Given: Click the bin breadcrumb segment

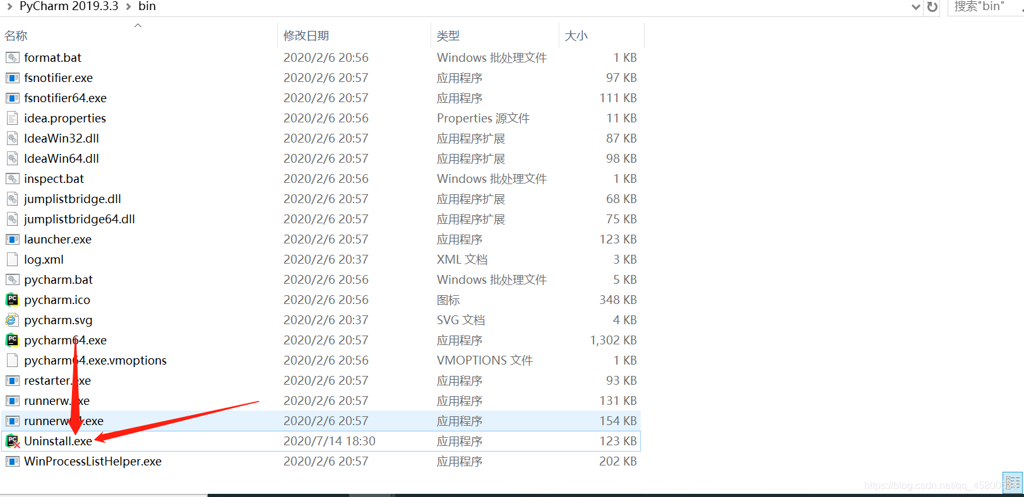Looking at the screenshot, I should click(x=147, y=6).
